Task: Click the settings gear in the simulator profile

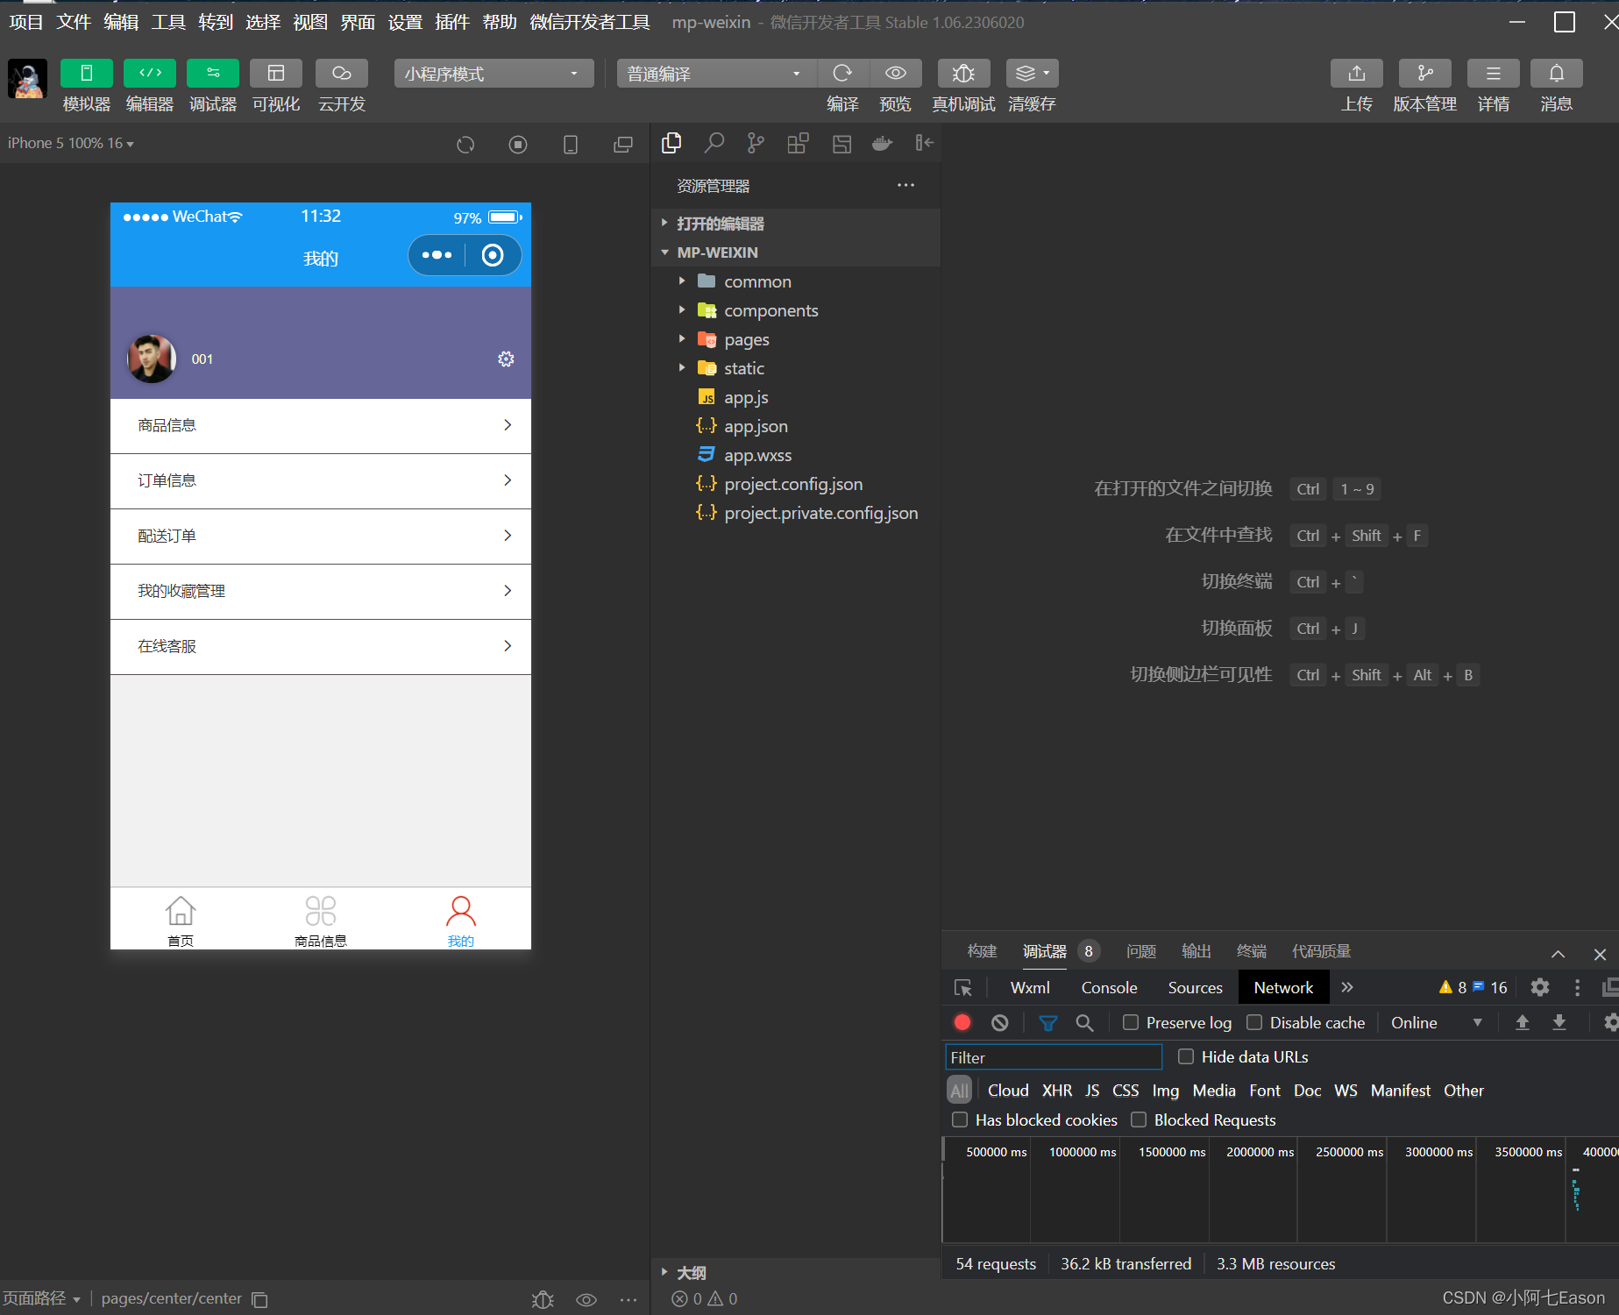Action: [506, 359]
